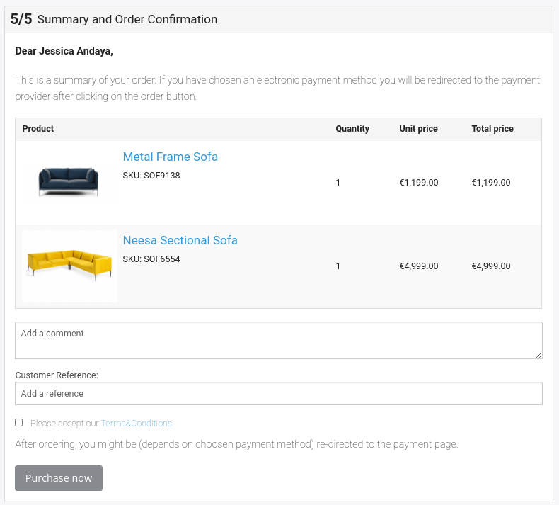Accept the Terms&Conditions checkbox
The height and width of the screenshot is (505, 559).
19,423
